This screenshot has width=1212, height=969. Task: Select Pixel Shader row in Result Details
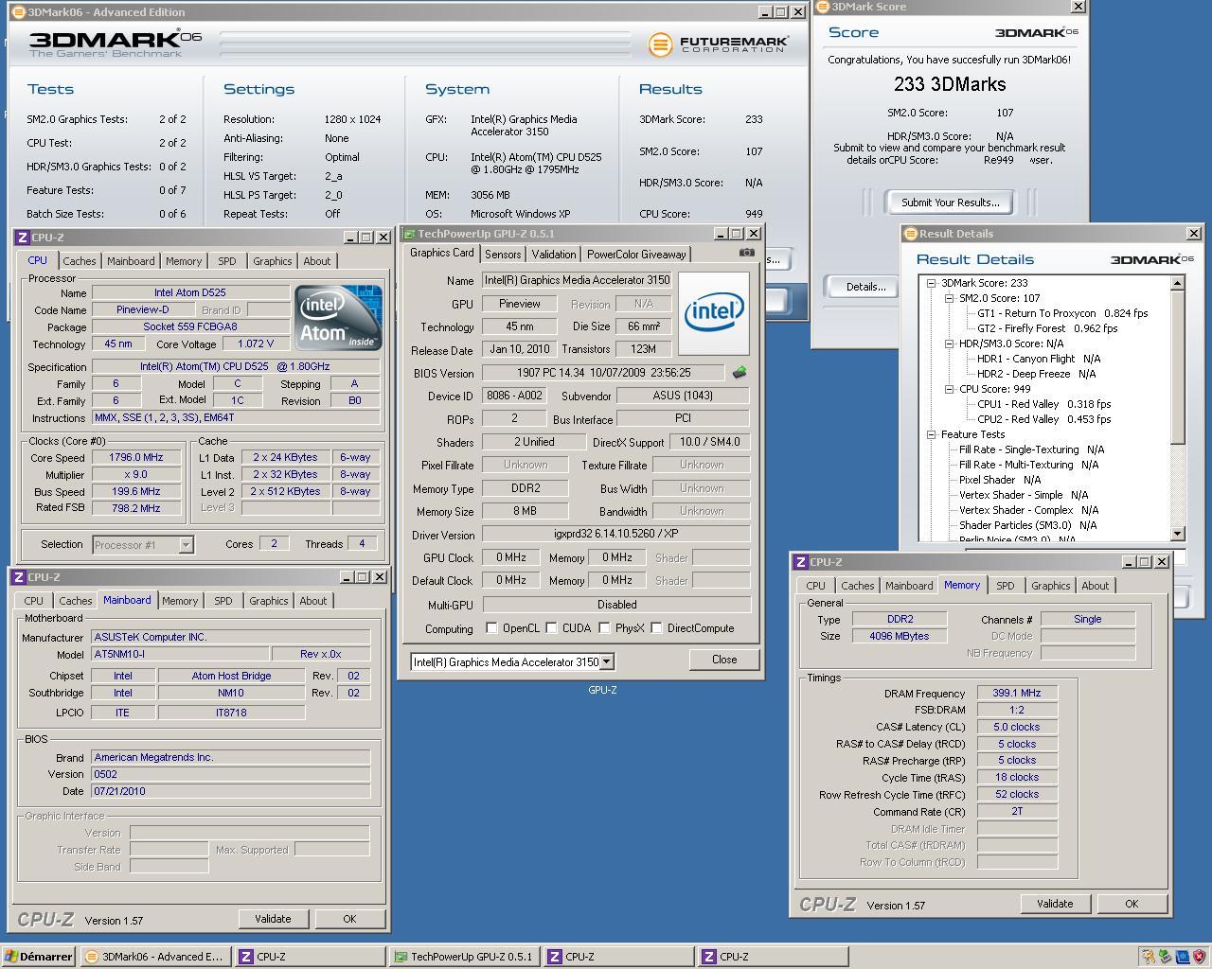[x=1000, y=480]
